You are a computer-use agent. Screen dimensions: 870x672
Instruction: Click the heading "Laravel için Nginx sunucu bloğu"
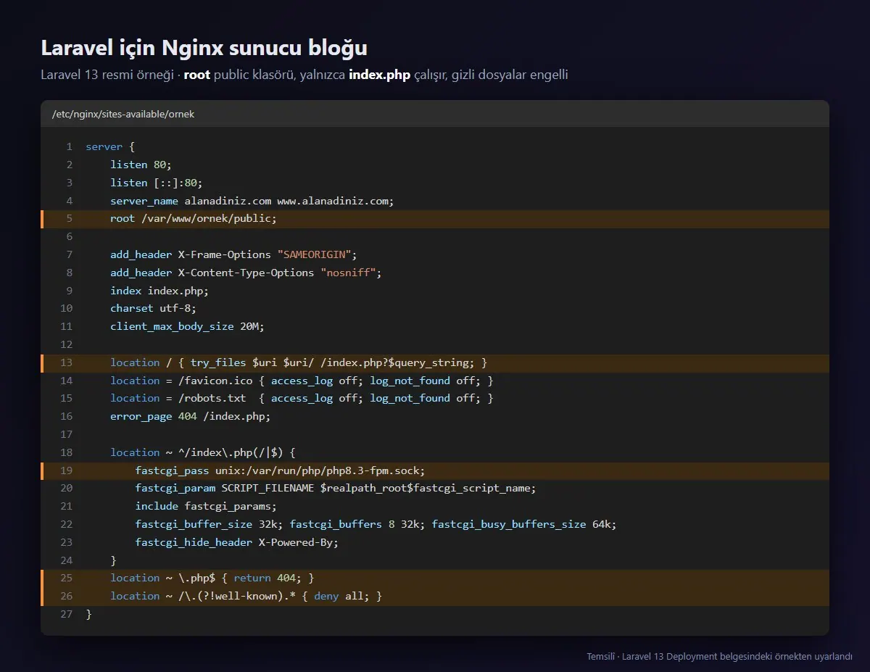(x=204, y=48)
